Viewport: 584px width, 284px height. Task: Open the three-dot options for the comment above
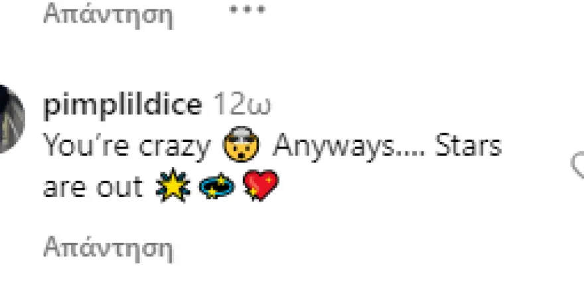click(x=248, y=9)
